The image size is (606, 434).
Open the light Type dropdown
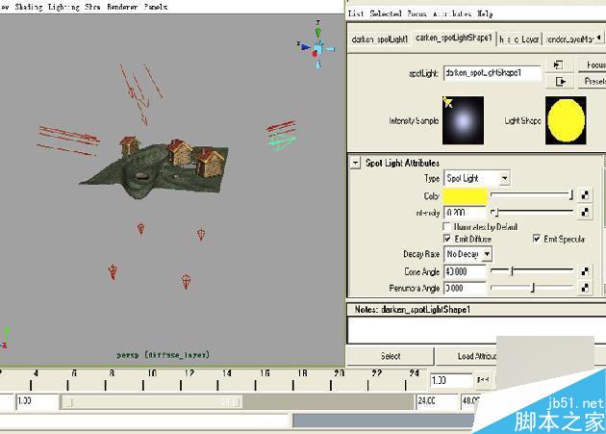[477, 178]
